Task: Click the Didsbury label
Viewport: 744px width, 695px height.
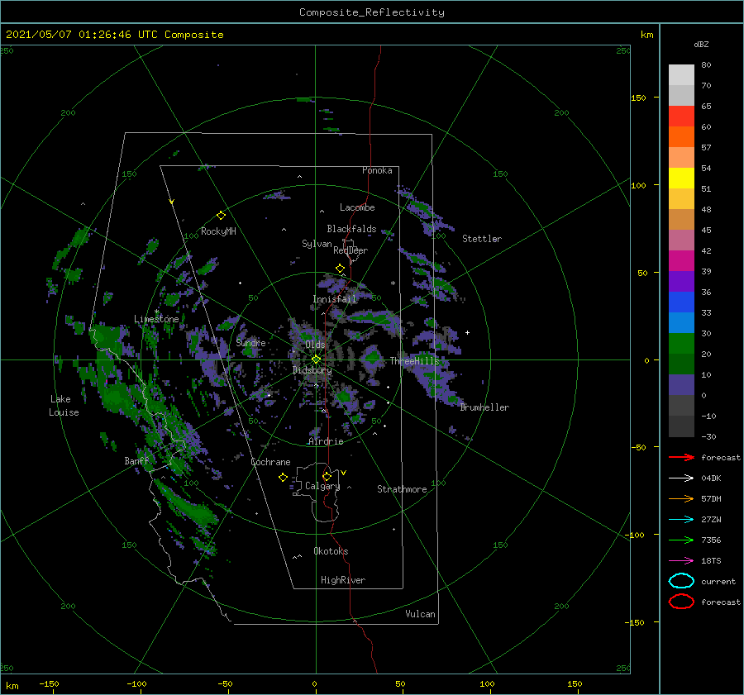Action: (x=312, y=370)
